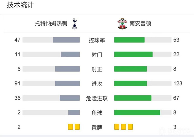Select the 南安普顿 team name
194x137 pixels.
coord(140,24)
